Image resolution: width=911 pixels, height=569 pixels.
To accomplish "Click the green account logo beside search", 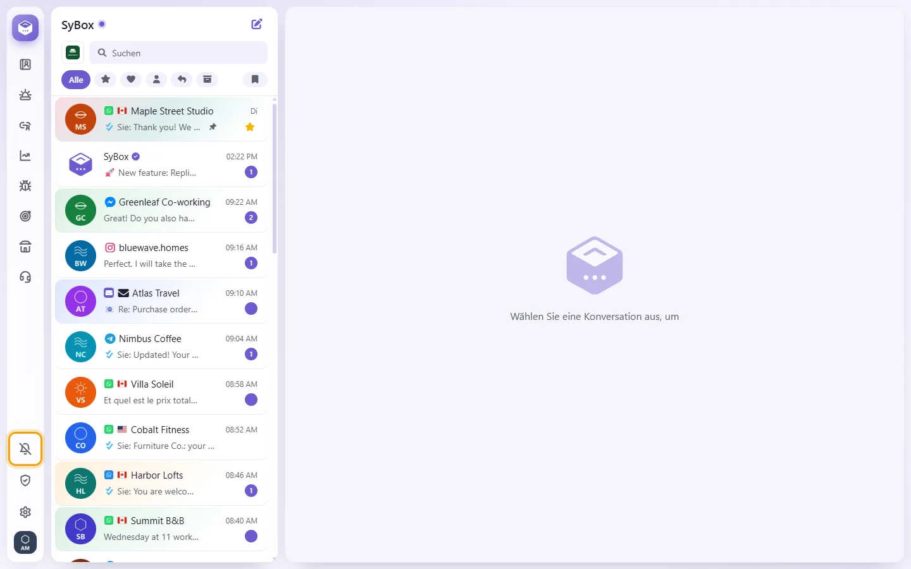I will [x=73, y=52].
